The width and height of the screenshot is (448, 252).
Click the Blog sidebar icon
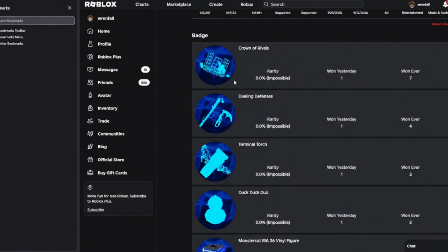click(90, 146)
